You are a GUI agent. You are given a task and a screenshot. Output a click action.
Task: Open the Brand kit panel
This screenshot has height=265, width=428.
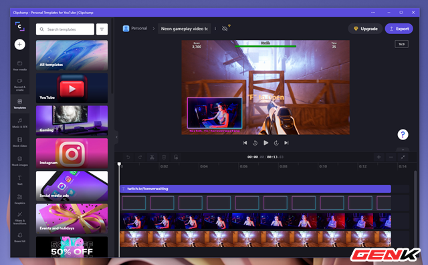pos(19,237)
